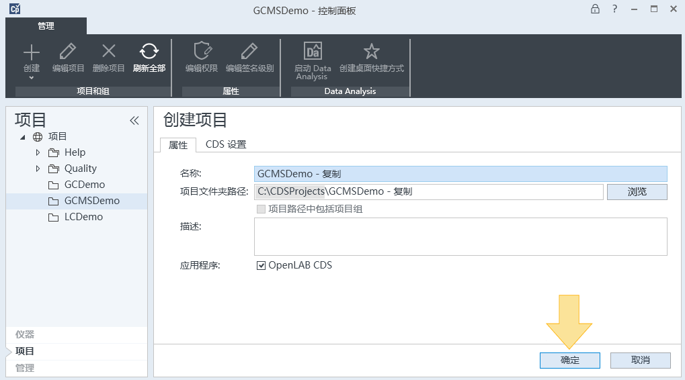685x380 pixels.
Task: Click the 刷新全部 refresh icon
Action: click(x=149, y=51)
